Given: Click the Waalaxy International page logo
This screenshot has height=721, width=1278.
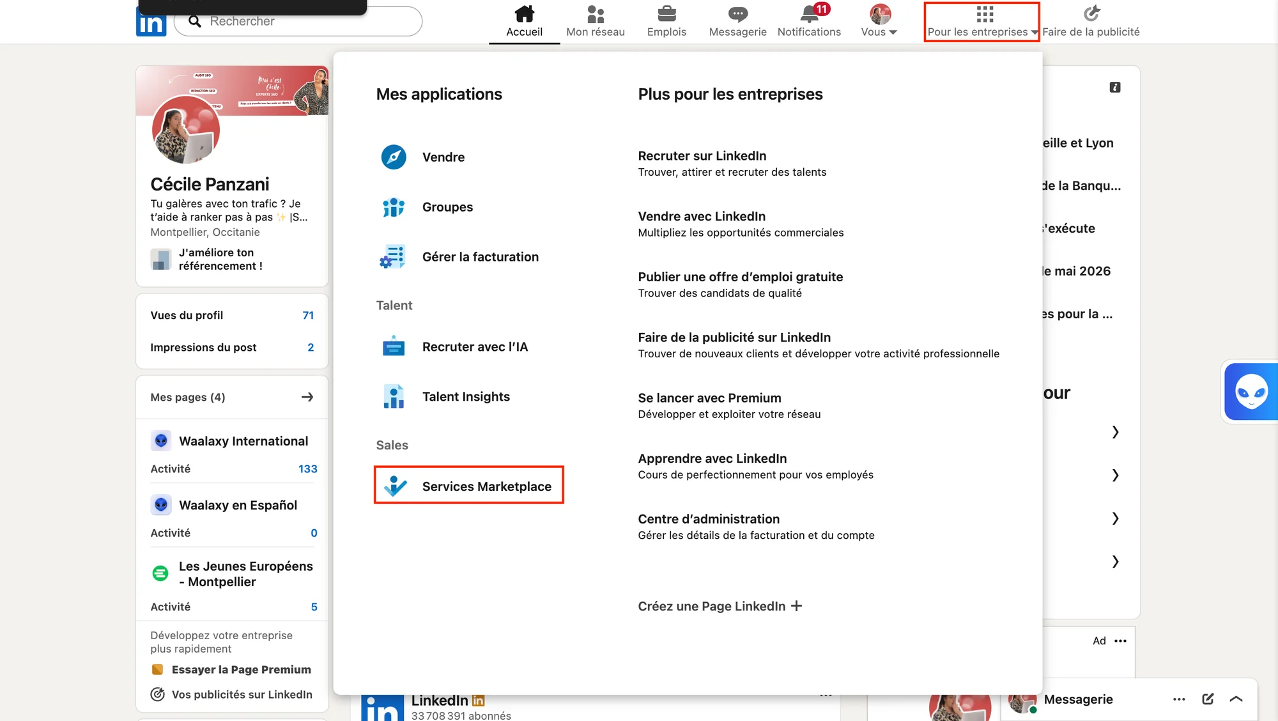Looking at the screenshot, I should tap(161, 441).
